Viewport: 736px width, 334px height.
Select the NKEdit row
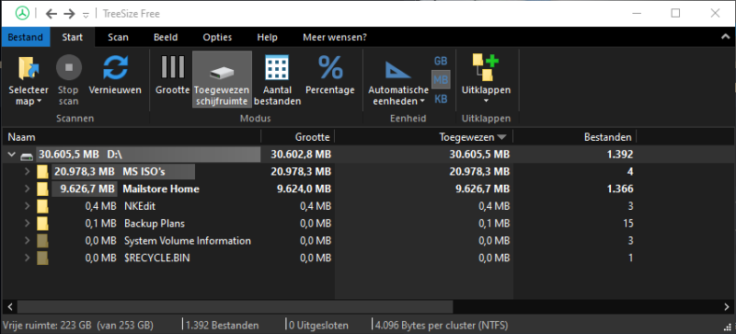point(368,206)
